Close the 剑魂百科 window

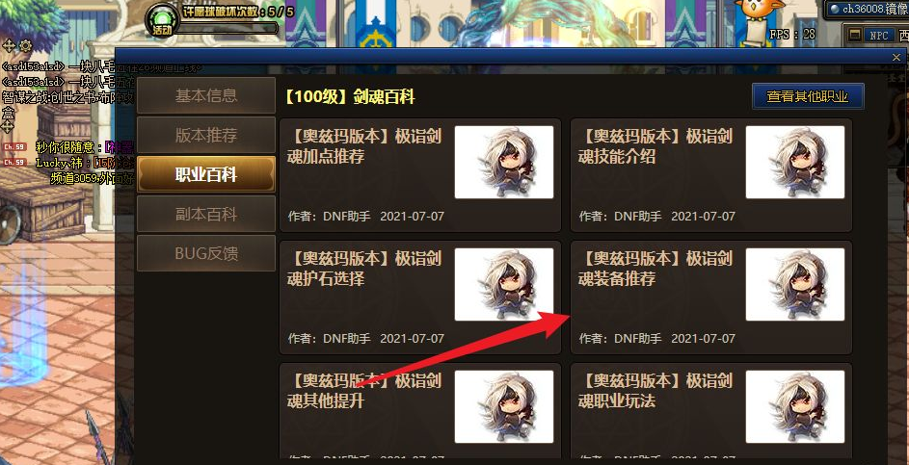tap(896, 57)
